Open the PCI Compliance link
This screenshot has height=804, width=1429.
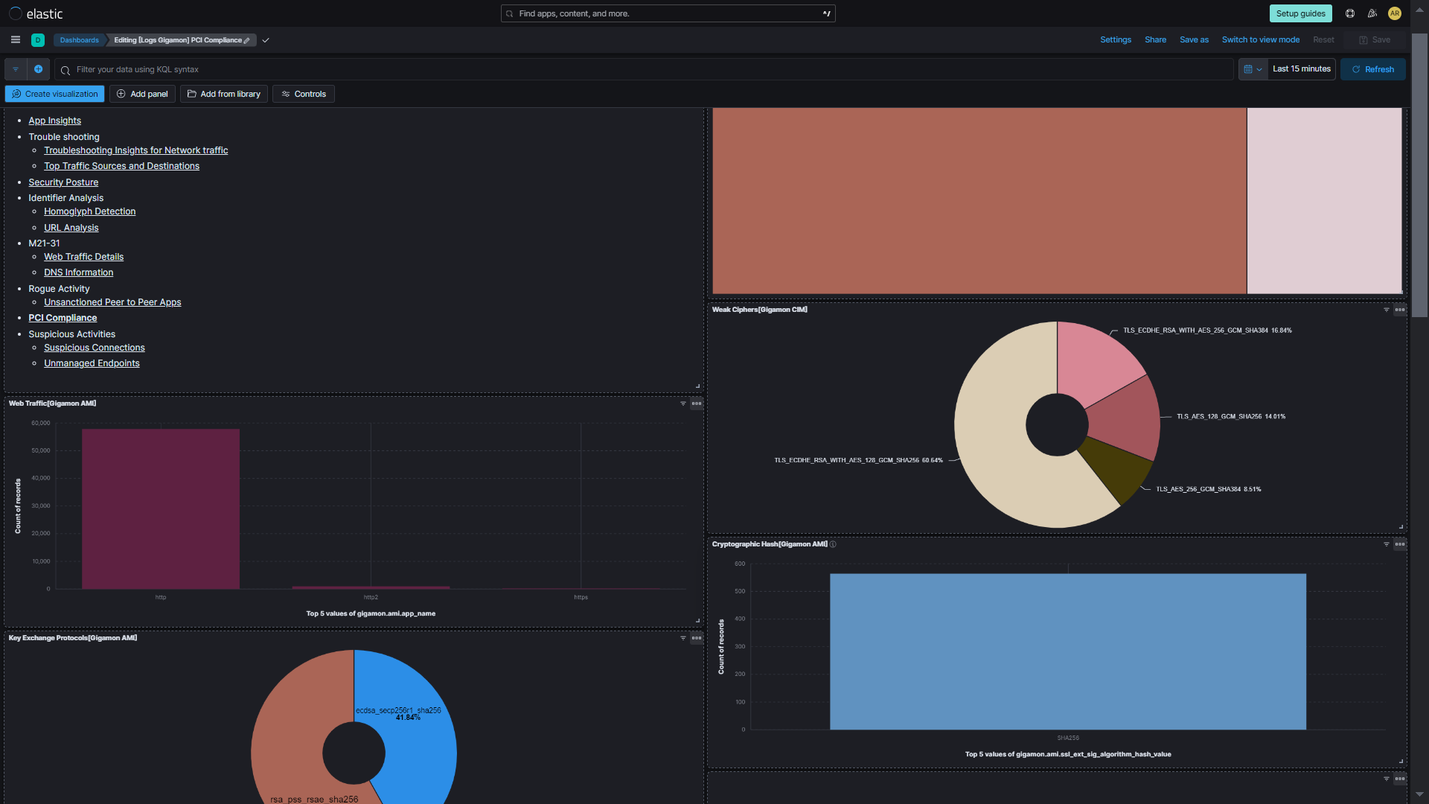[63, 318]
